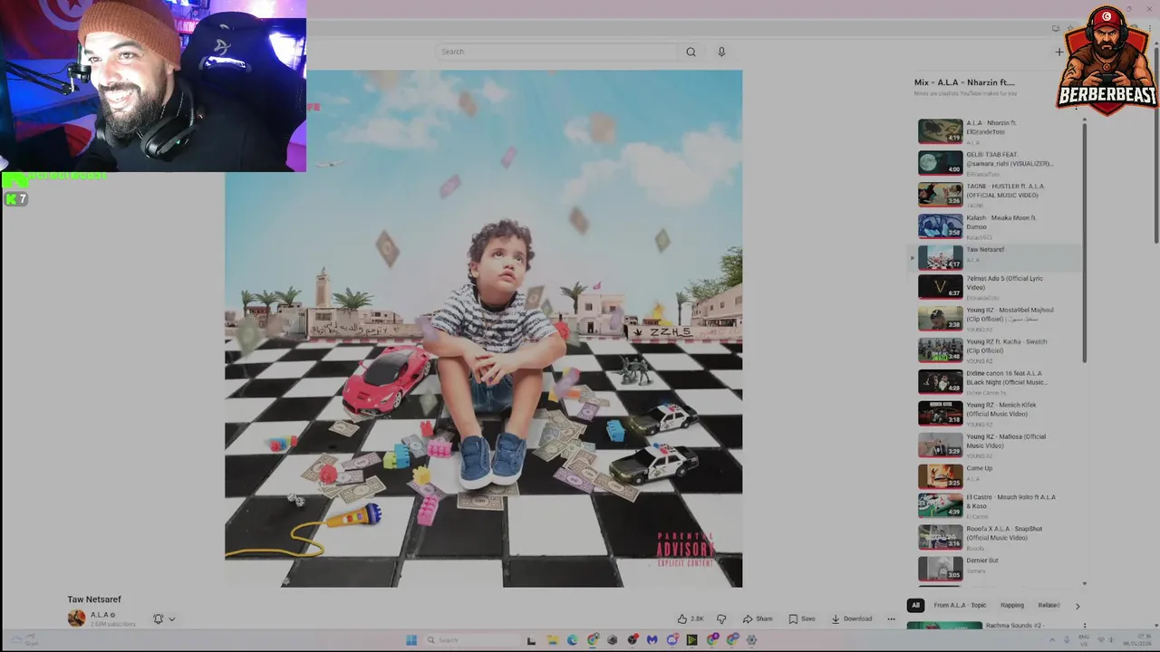Open settings gear icon on taskbar
This screenshot has width=1160, height=652.
tap(751, 640)
